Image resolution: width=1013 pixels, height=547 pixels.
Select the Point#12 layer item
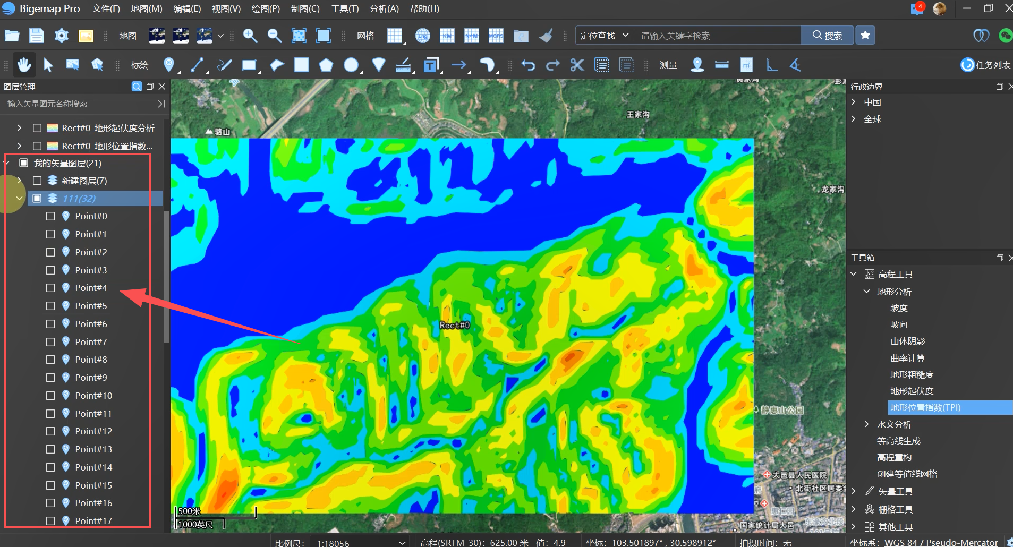click(x=93, y=431)
